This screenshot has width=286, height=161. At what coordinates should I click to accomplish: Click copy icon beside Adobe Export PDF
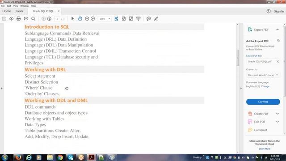(x=278, y=41)
